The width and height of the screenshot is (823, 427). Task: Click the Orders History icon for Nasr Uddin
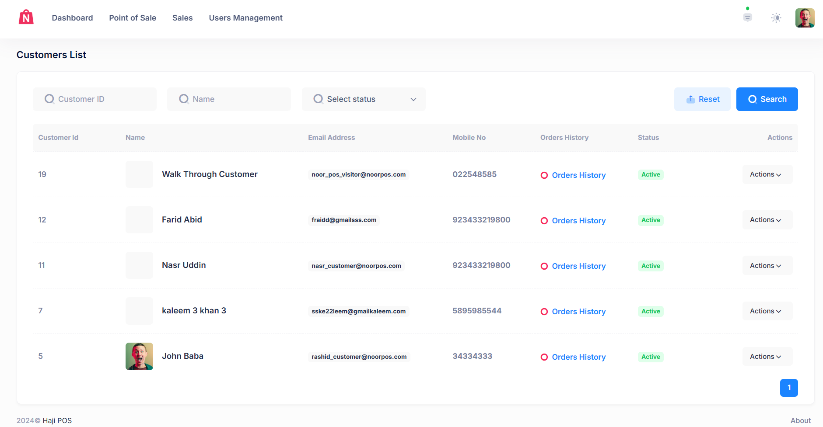click(544, 266)
